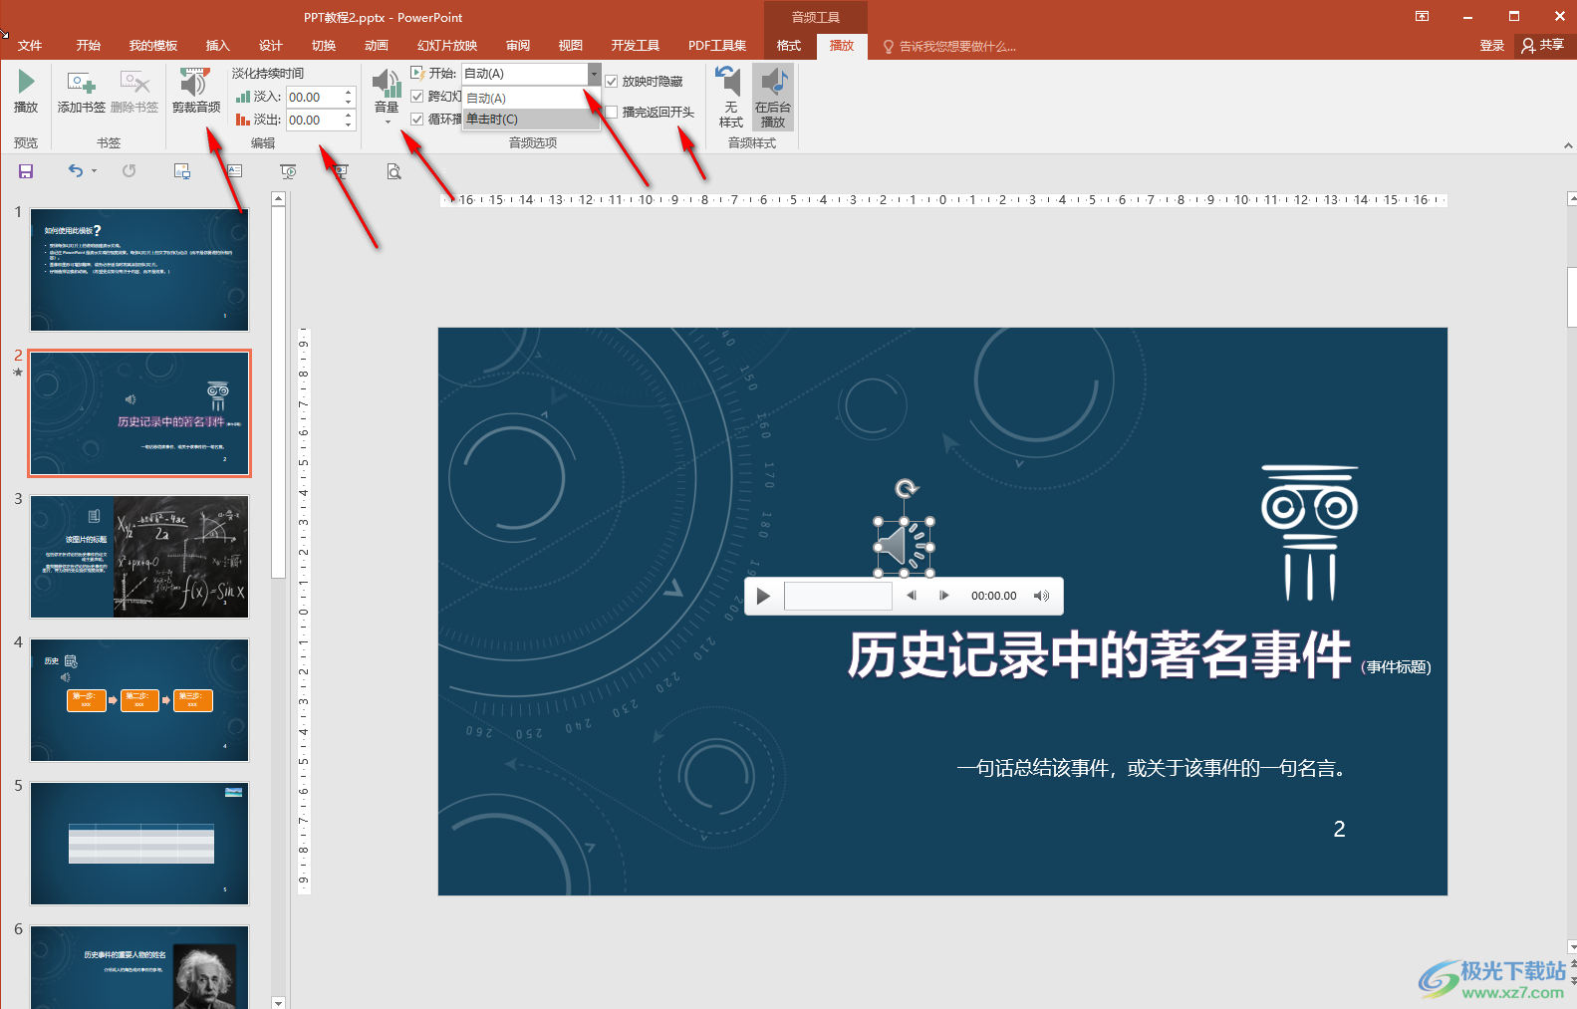Click the 共享 share button

[1543, 46]
